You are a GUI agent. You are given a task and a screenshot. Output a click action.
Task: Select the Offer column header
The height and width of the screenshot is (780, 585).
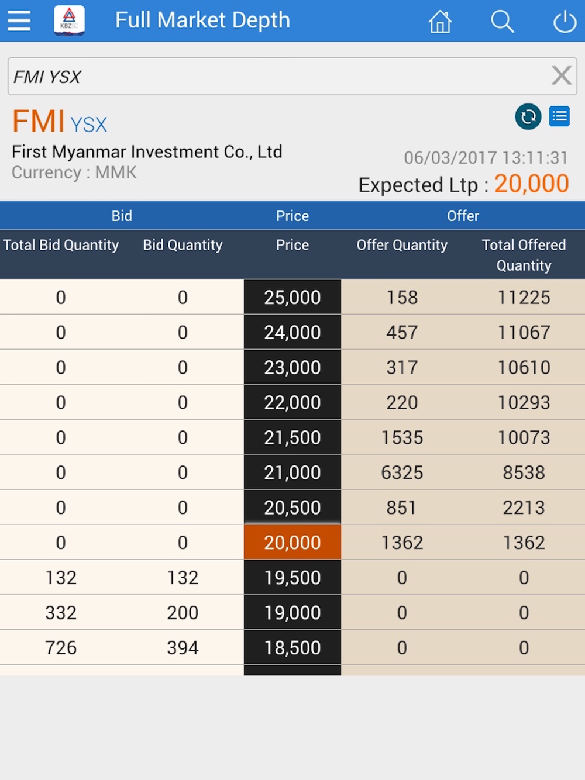pos(463,216)
